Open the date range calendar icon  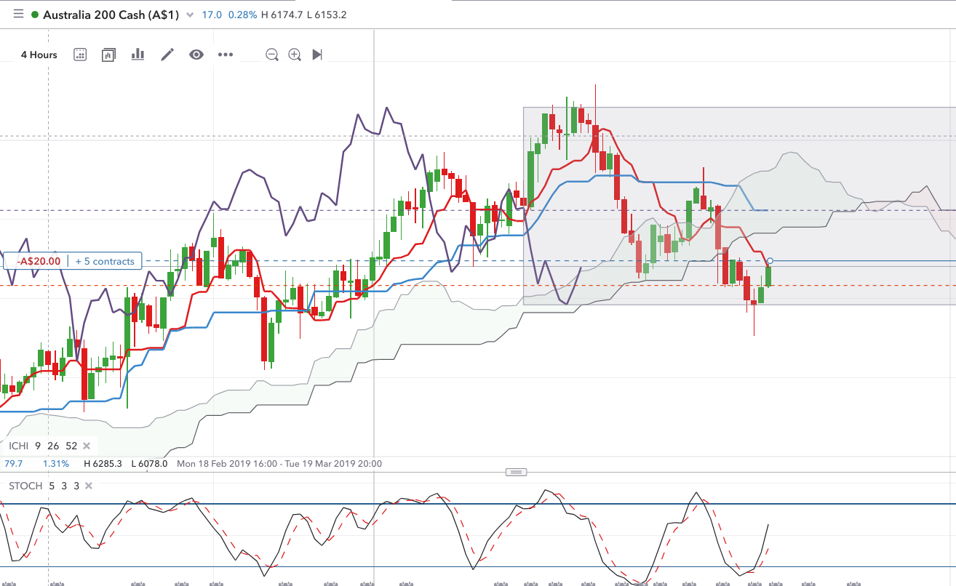[x=80, y=55]
